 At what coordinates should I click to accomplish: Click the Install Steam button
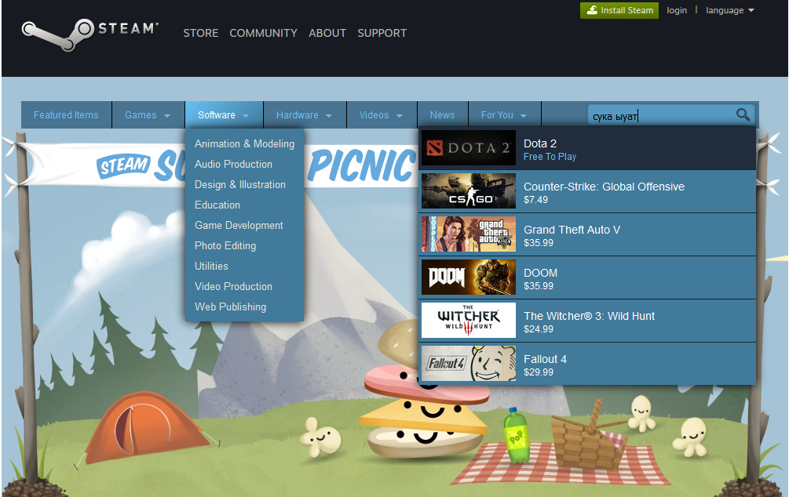619,10
